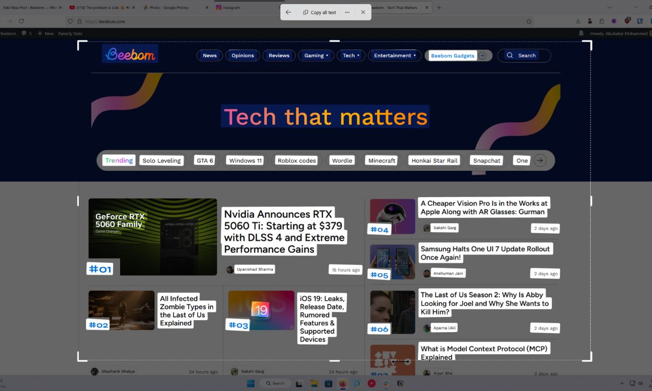Image resolution: width=652 pixels, height=391 pixels.
Task: Click the notifications bell in the WordPress admin bar
Action: [x=581, y=33]
